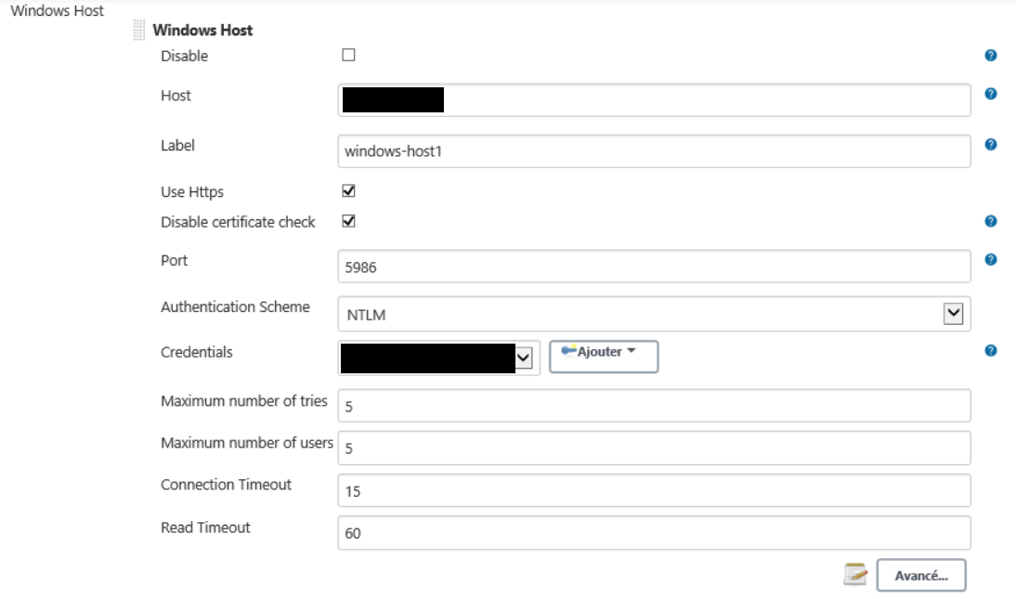Screen dimensions: 1016x599
Task: Click the help icon for Disable
Action: click(990, 56)
